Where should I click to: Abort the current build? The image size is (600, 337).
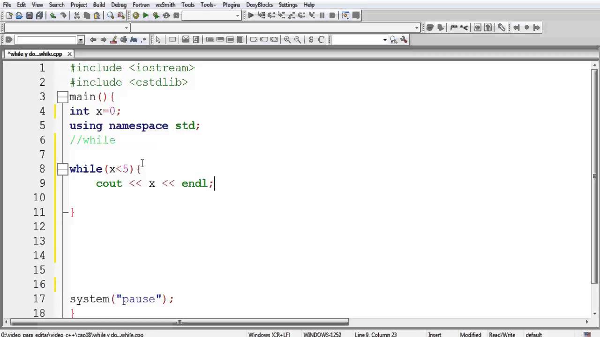pos(176,15)
